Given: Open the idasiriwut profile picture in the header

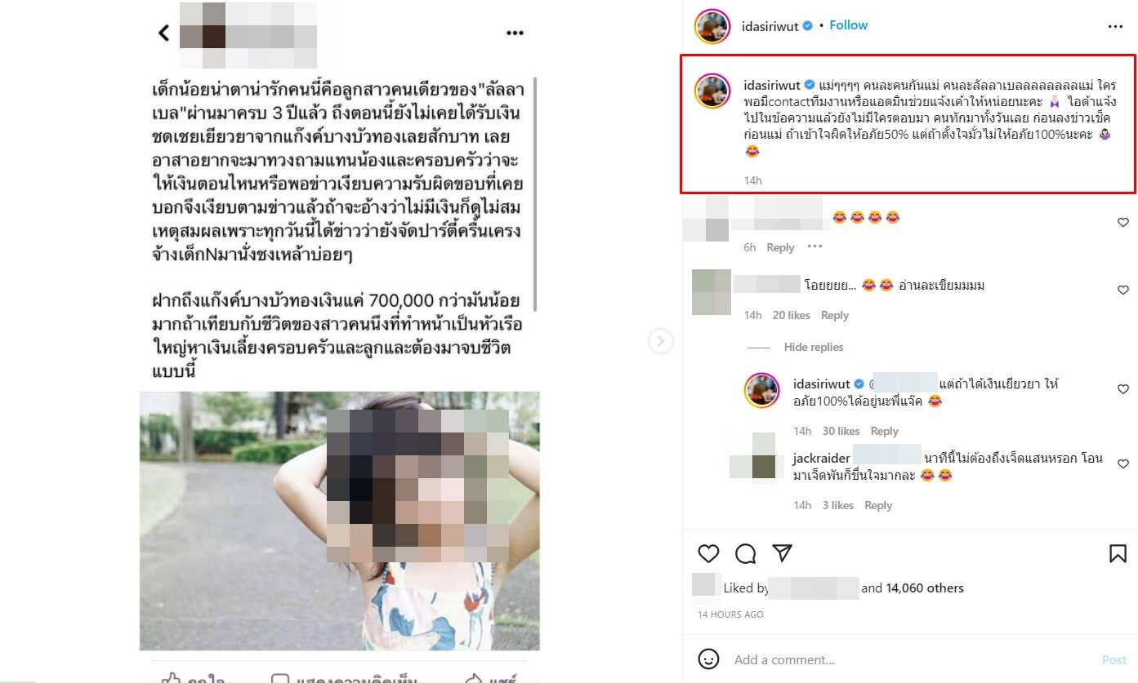Looking at the screenshot, I should 712,27.
